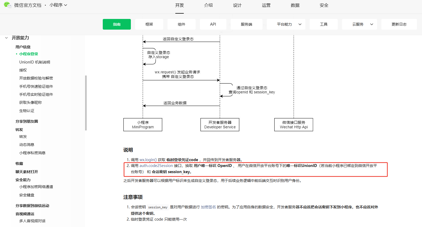Open the 更新日志 page
Viewport: 422px width, 227px height.
click(x=399, y=24)
